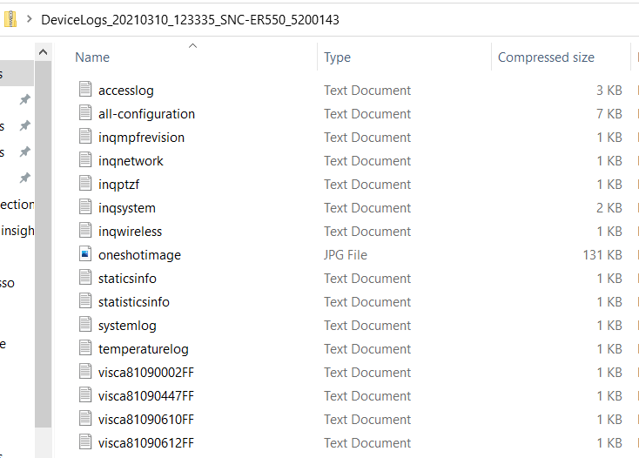Viewport: 639px width, 458px height.
Task: Select the inqsystem file name
Action: click(x=127, y=207)
